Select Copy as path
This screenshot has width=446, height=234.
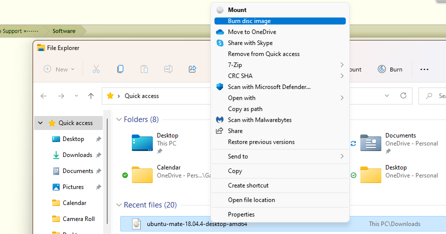pos(280,109)
